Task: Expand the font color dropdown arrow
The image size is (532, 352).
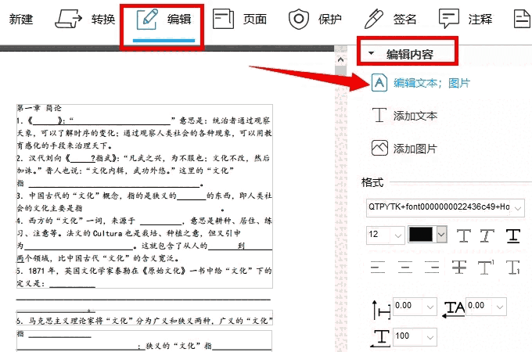Action: click(441, 235)
